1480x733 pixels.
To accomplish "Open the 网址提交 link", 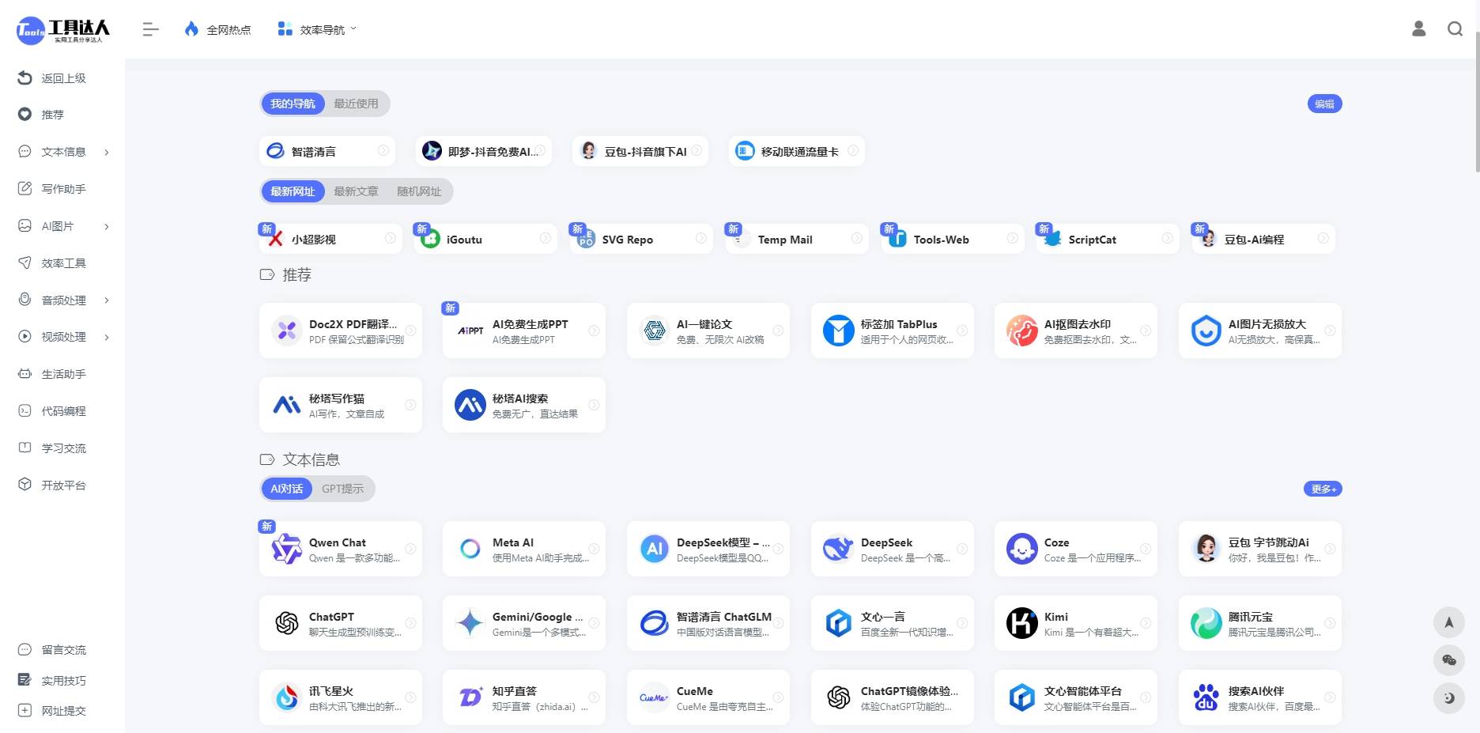I will (x=52, y=711).
